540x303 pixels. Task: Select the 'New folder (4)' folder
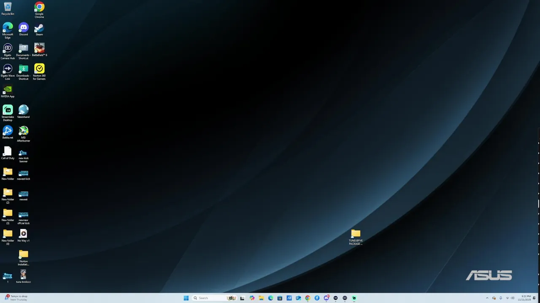(x=8, y=237)
